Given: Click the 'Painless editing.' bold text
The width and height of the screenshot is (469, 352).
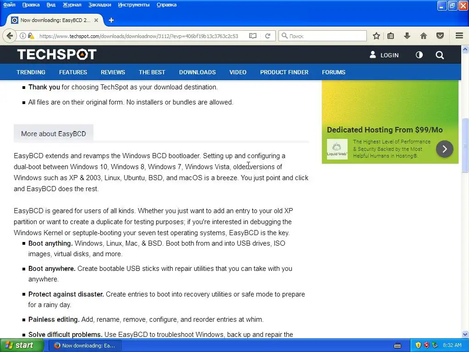Looking at the screenshot, I should [54, 319].
